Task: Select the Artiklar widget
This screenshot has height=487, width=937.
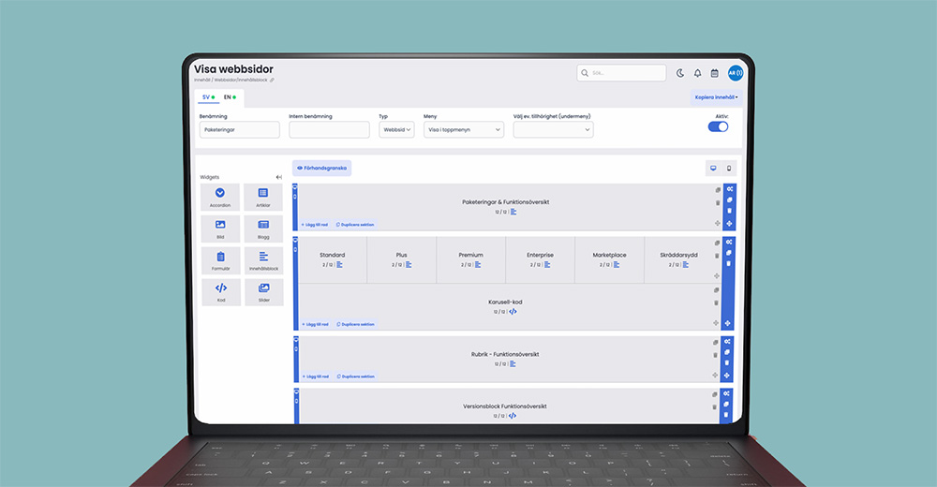Action: pos(263,197)
